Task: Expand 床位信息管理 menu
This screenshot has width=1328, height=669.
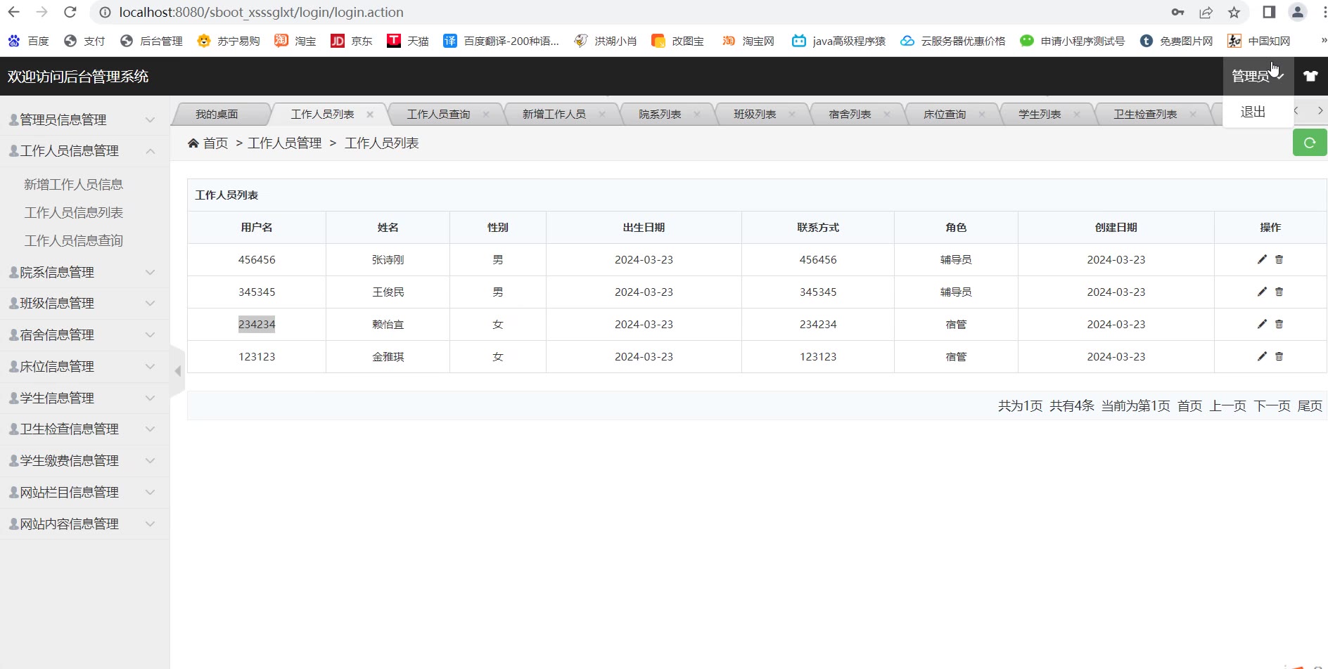Action: [84, 367]
